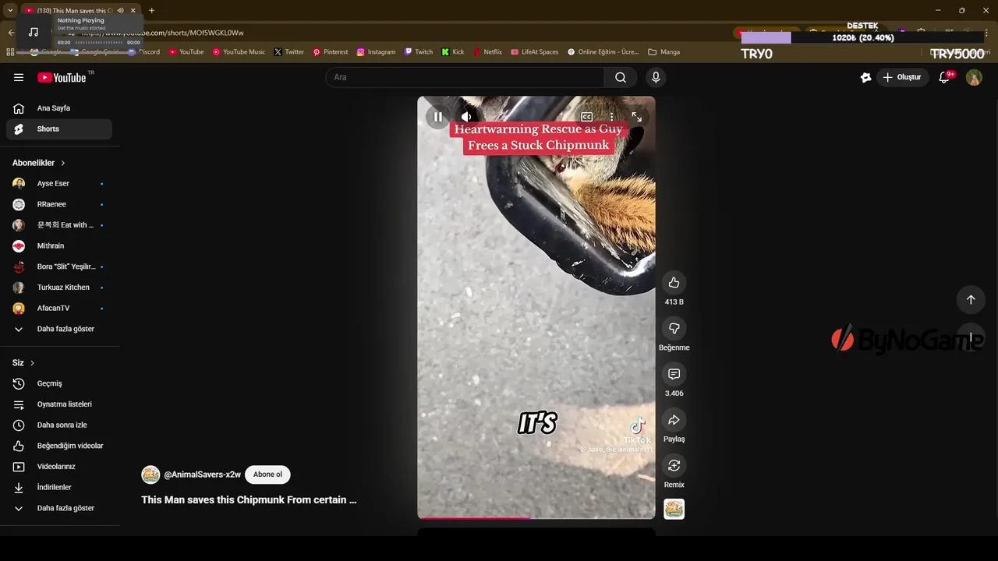Open Daha sonra izle
This screenshot has height=561, width=998.
pyautogui.click(x=59, y=425)
